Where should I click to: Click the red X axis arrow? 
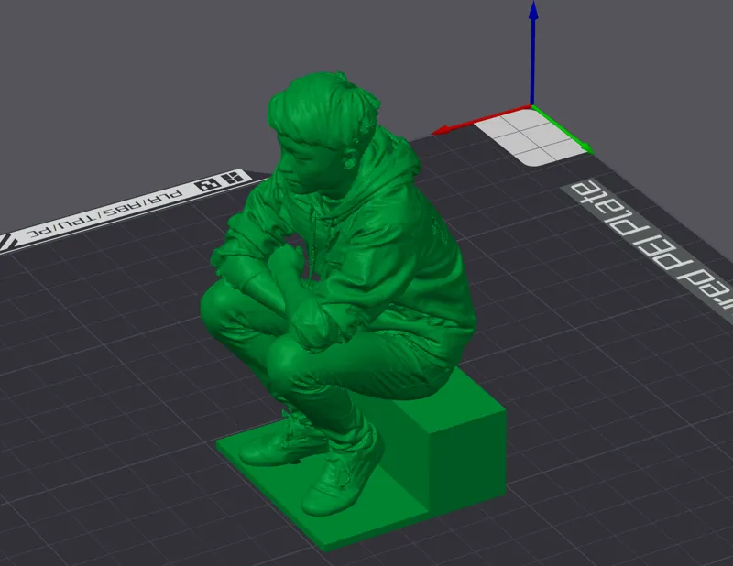point(481,120)
